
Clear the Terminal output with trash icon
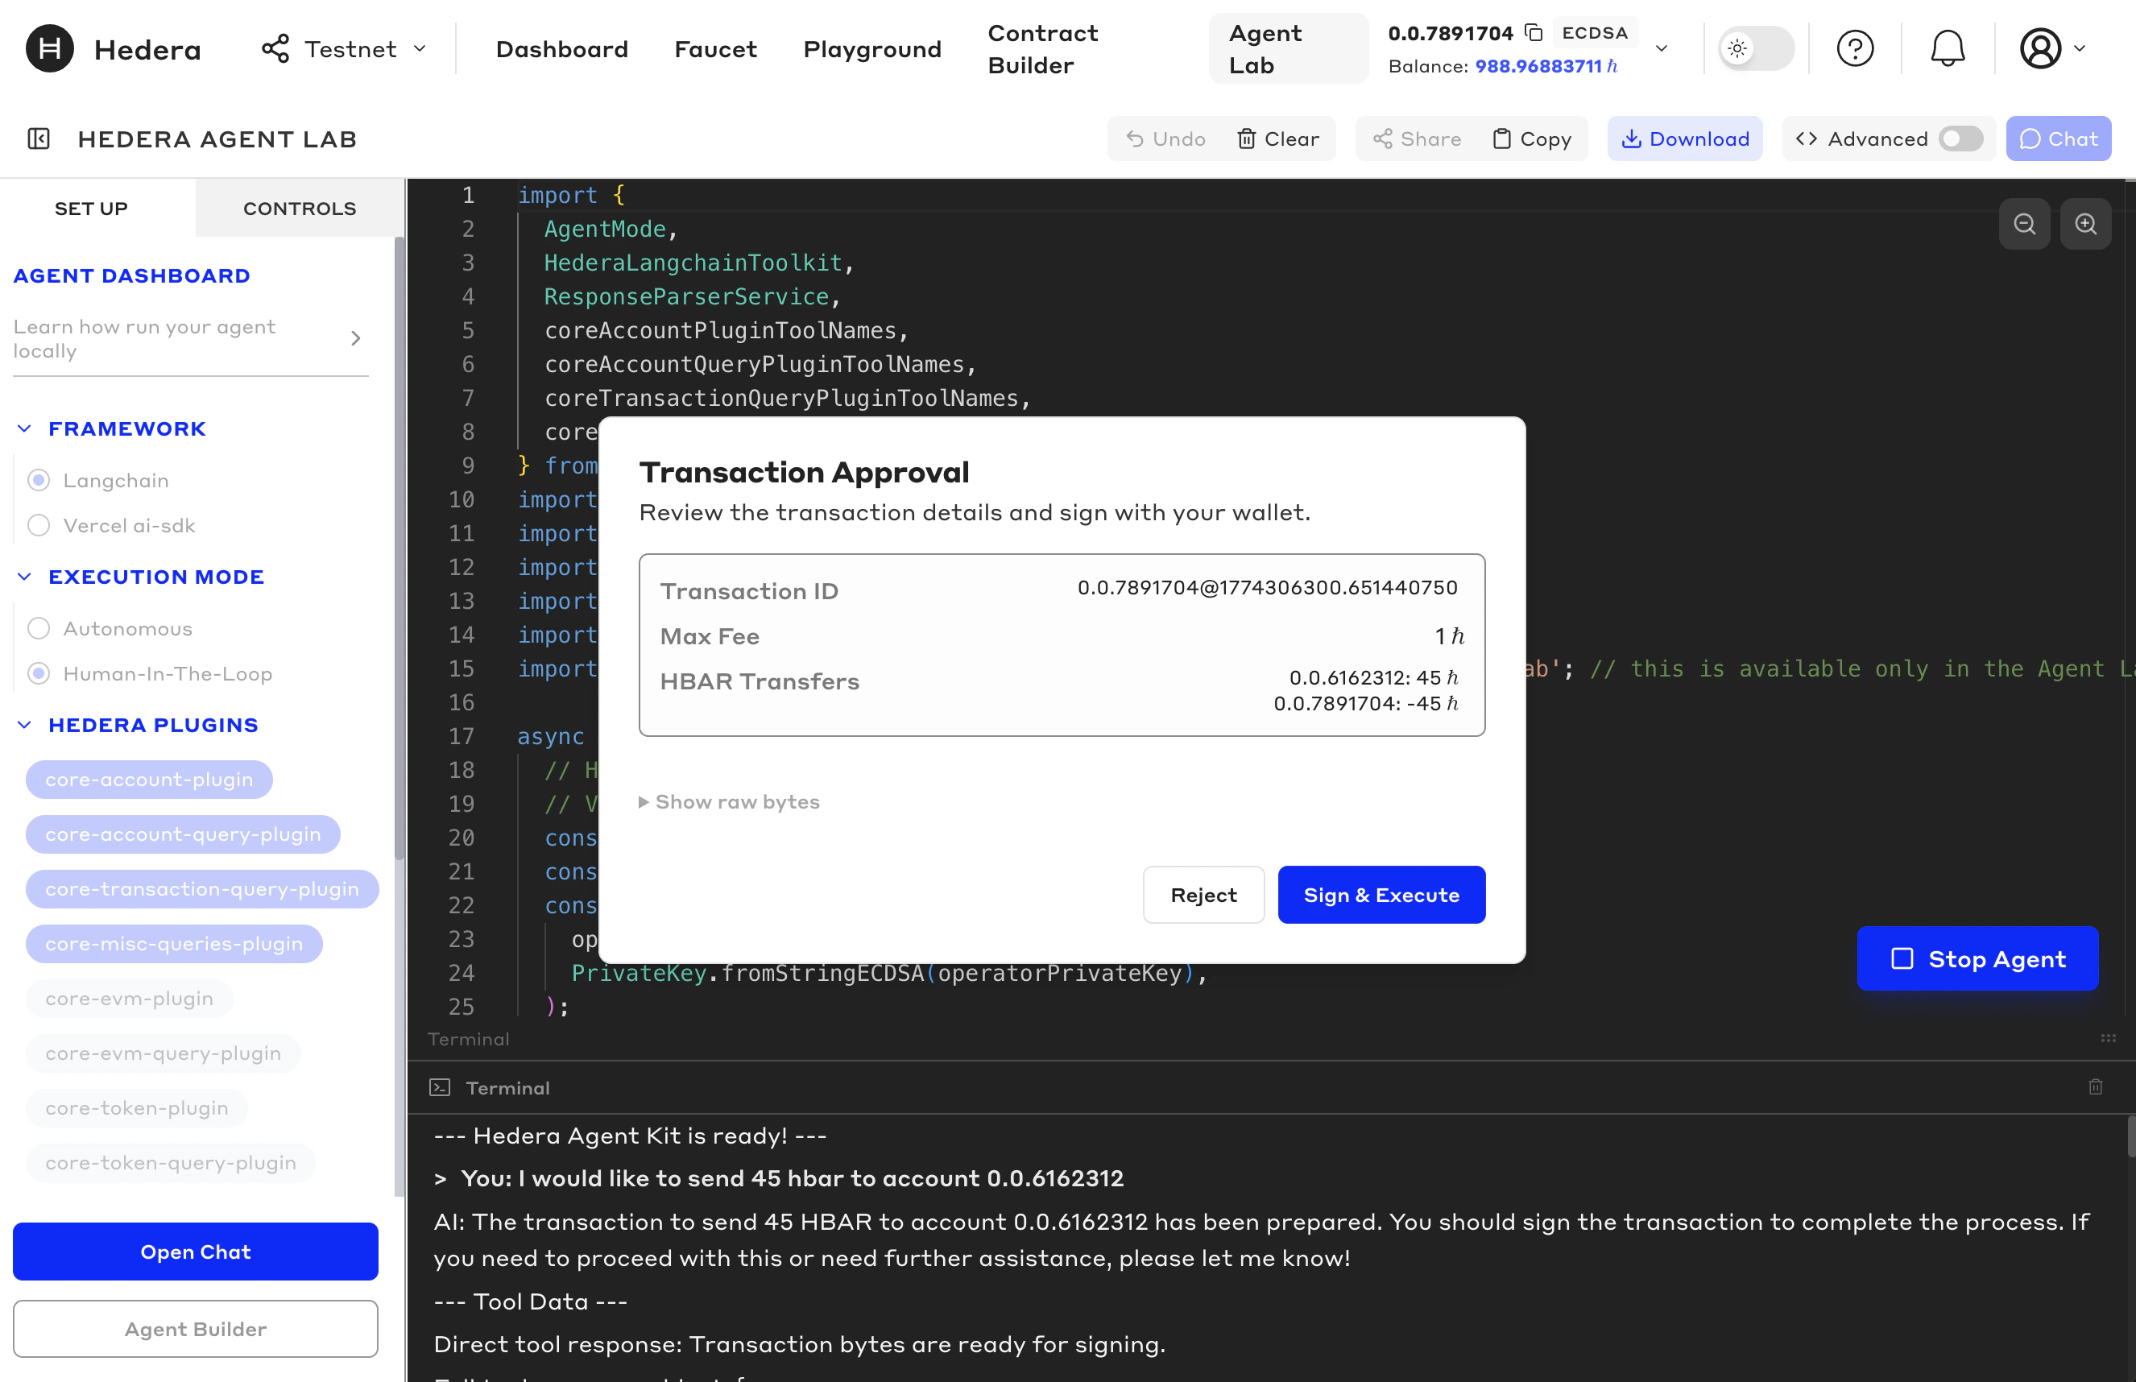click(x=2095, y=1086)
